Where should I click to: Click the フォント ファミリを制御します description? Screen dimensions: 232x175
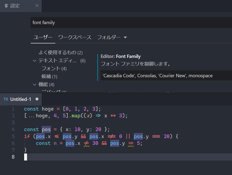point(135,64)
